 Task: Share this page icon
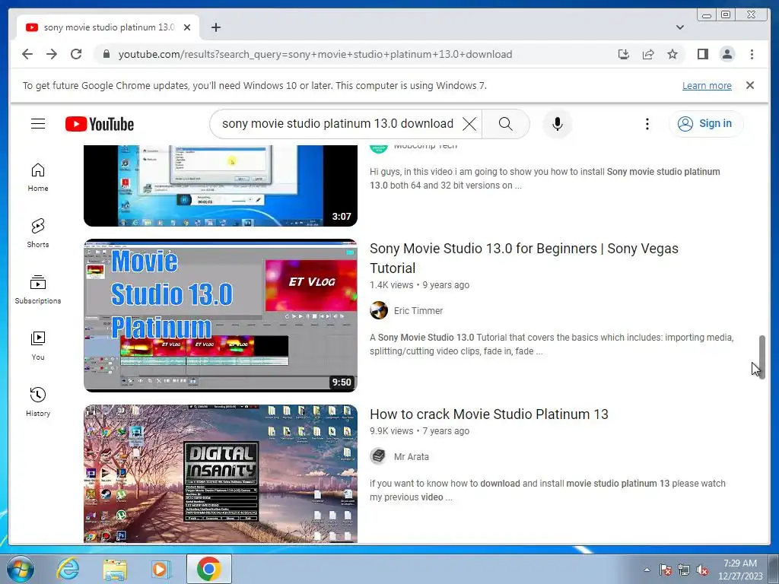648,54
